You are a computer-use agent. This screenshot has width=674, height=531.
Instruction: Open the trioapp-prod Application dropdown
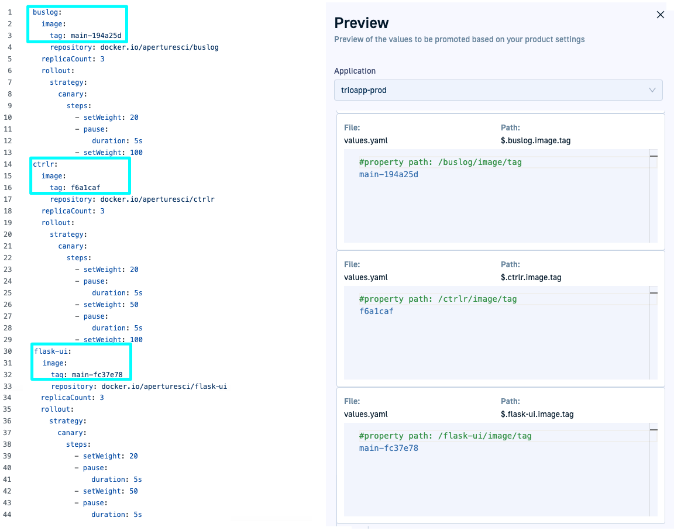tap(498, 90)
